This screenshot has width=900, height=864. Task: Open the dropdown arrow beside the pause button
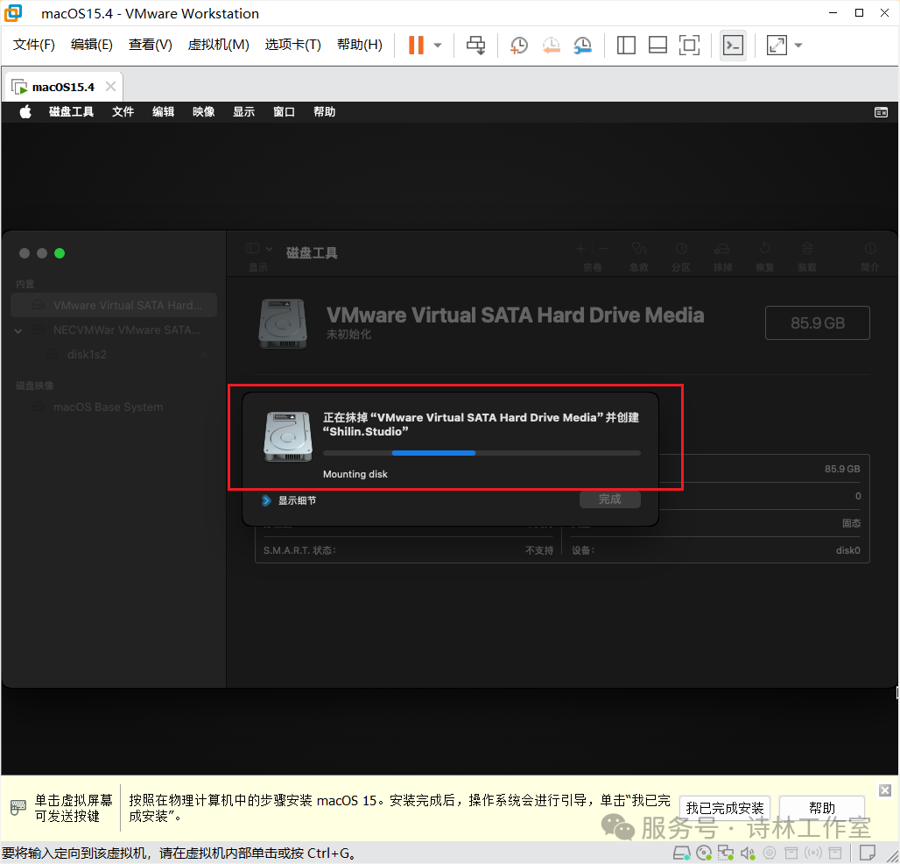tap(438, 46)
